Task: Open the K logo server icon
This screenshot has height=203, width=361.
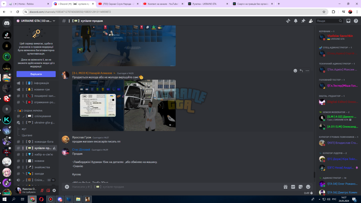Action: click(7, 120)
